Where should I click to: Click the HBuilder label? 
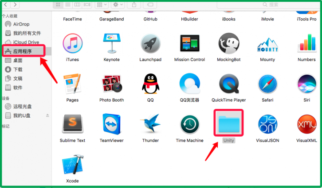click(189, 19)
